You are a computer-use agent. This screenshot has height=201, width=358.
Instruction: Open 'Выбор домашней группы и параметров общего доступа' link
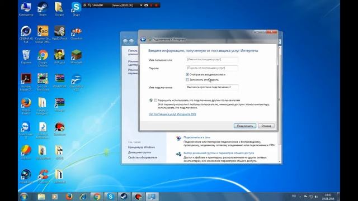[219, 153]
